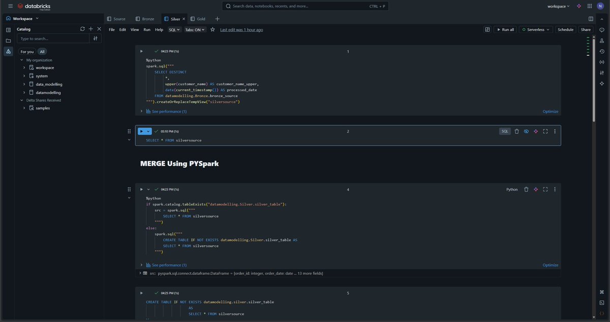Image resolution: width=610 pixels, height=322 pixels.
Task: Open the version history icon
Action: pos(602,51)
